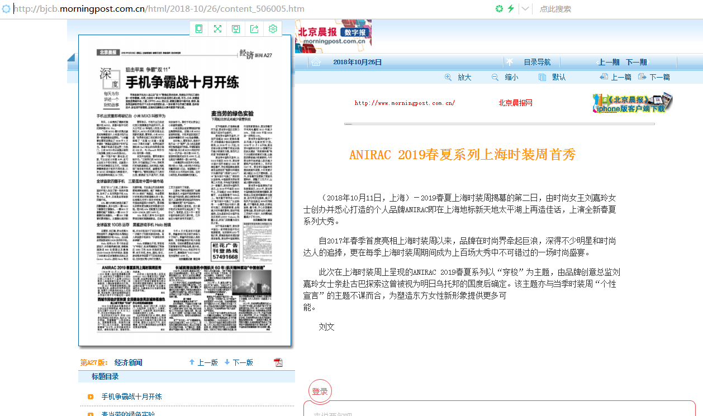Click the 北京晨报 数字报 logo banner
The image size is (703, 416).
coord(333,36)
